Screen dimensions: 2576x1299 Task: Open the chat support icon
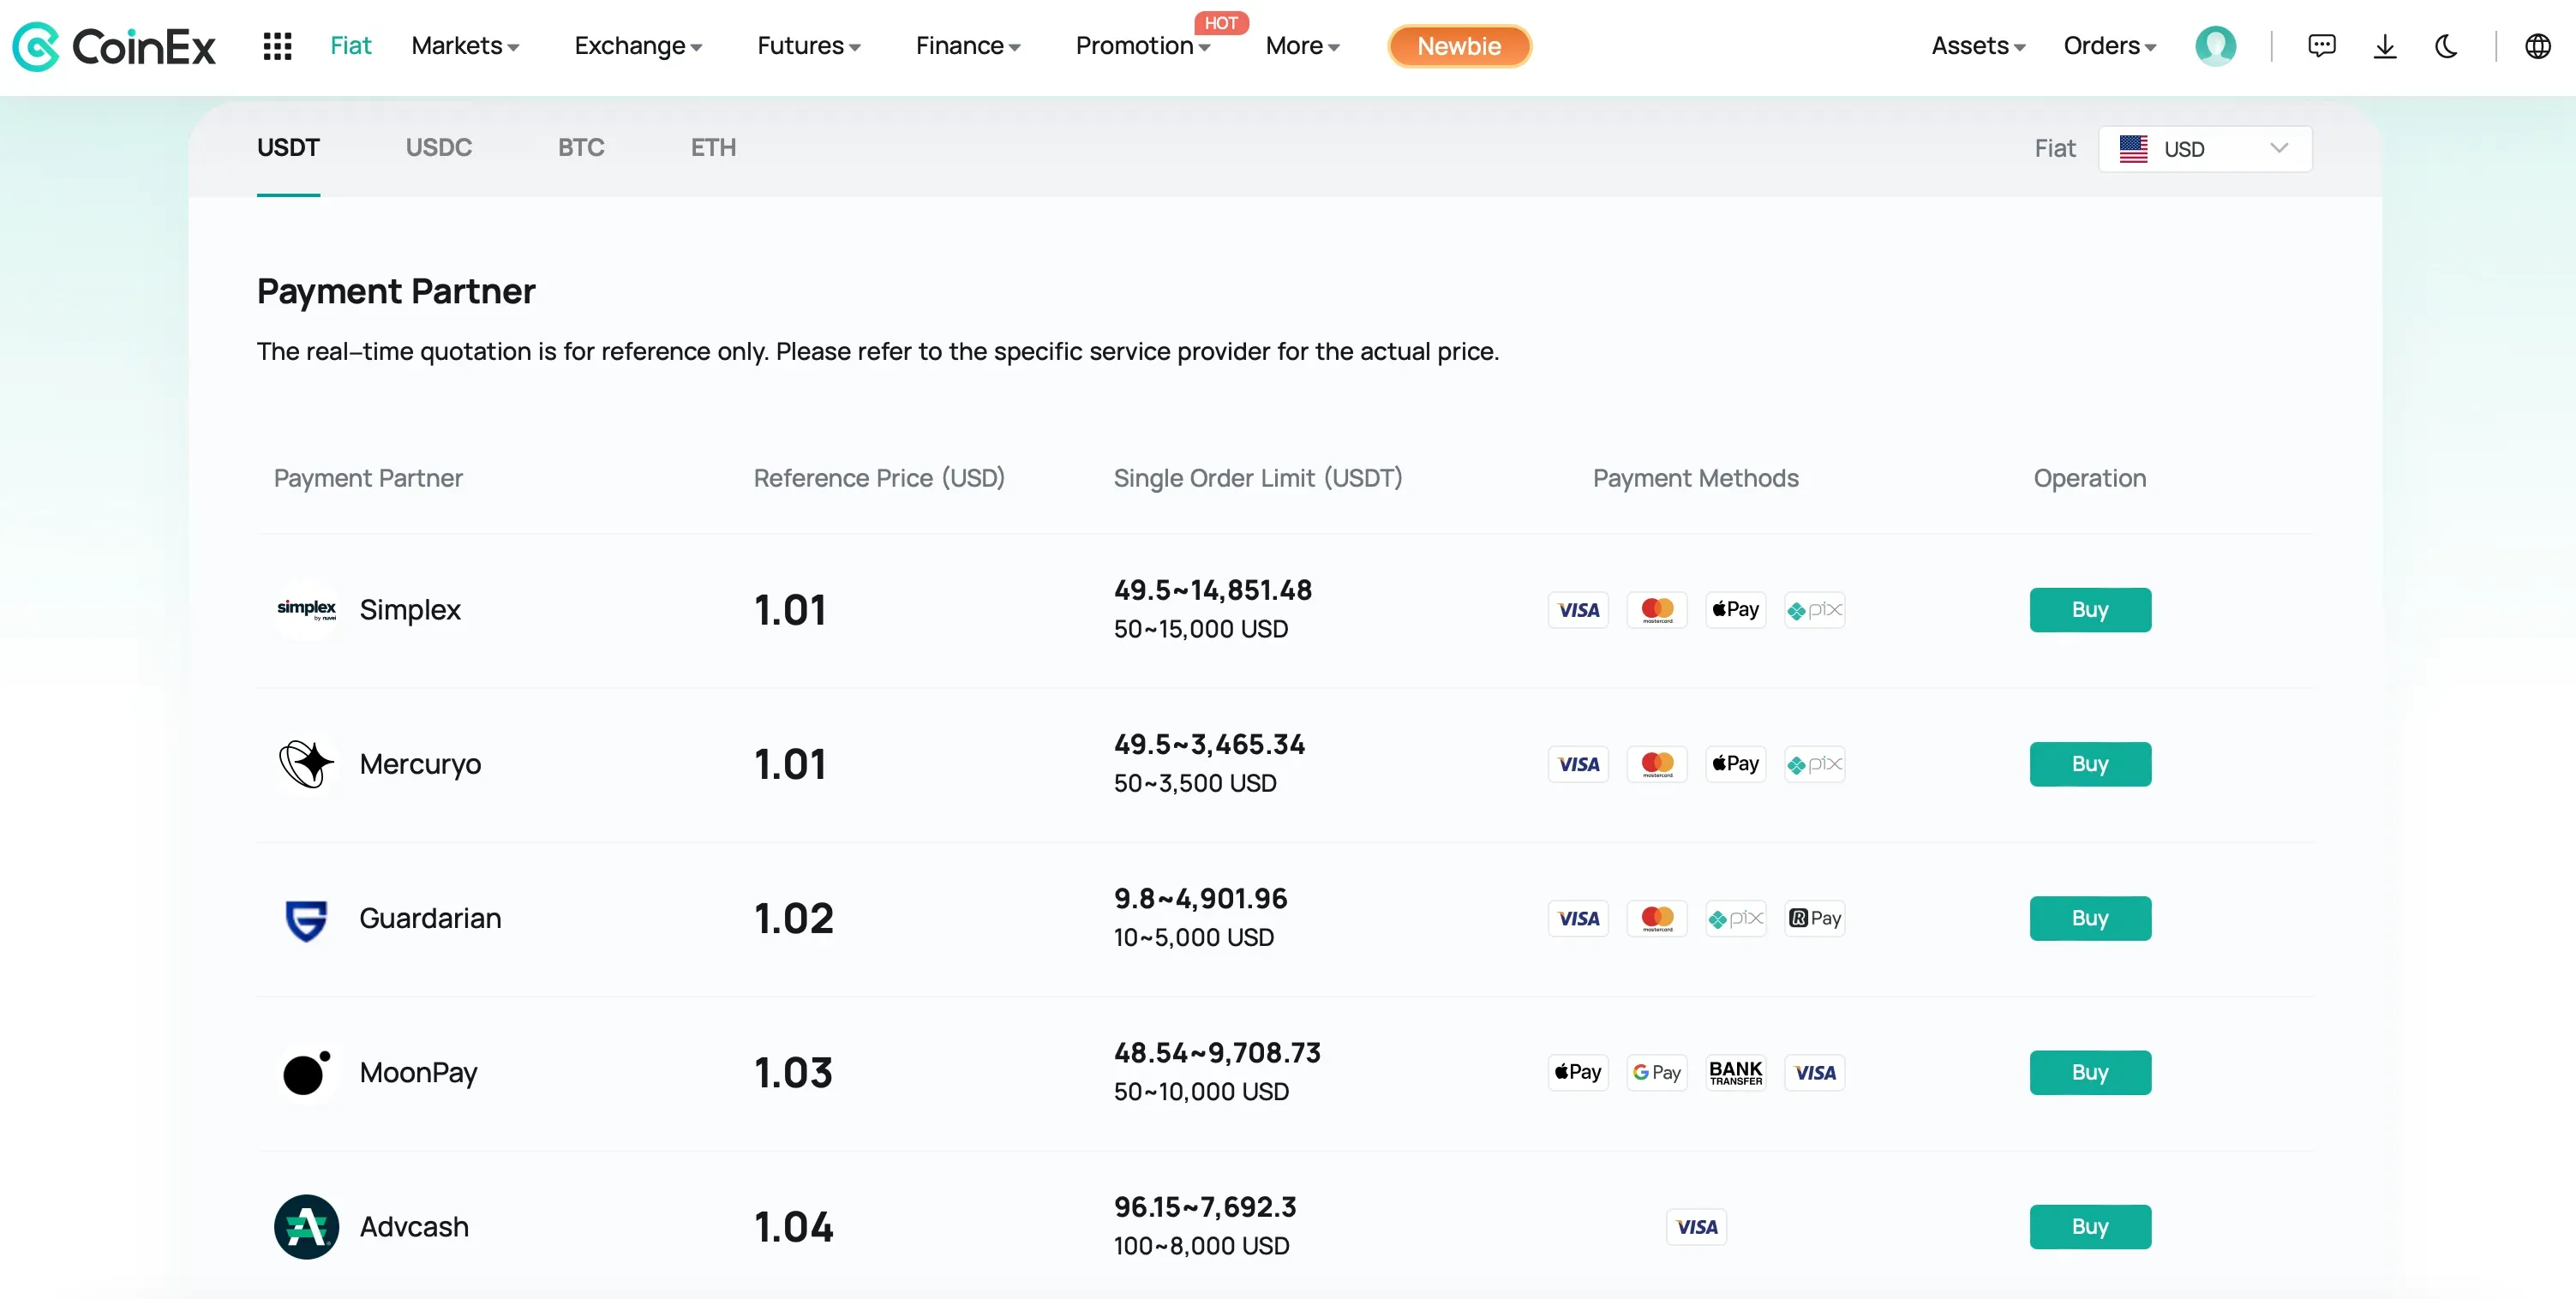click(x=2322, y=46)
